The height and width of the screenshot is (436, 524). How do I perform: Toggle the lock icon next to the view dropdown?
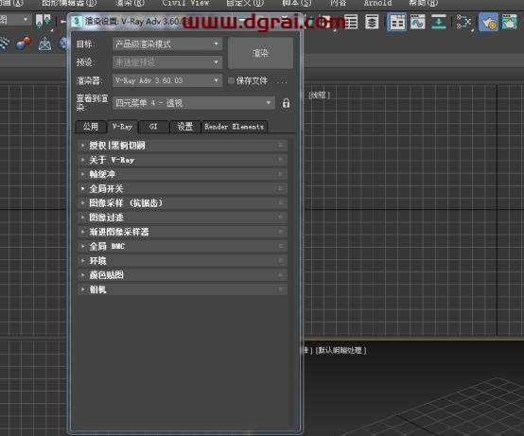(286, 103)
